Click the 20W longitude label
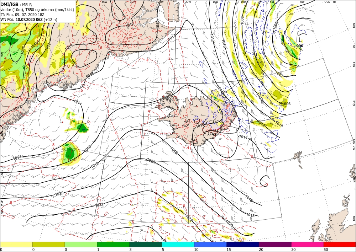356x252 pixels. click(188, 2)
